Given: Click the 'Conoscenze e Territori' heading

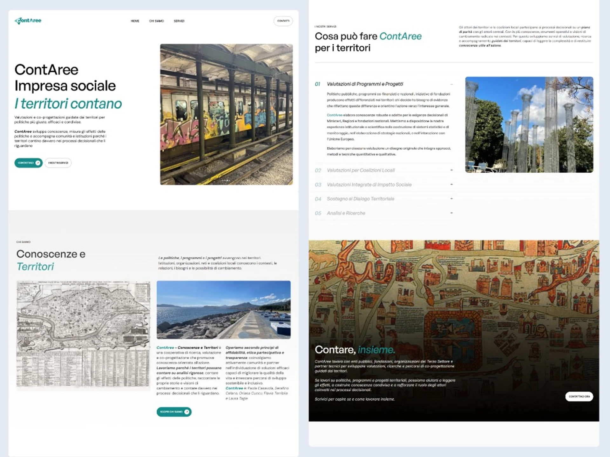Looking at the screenshot, I should 51,260.
